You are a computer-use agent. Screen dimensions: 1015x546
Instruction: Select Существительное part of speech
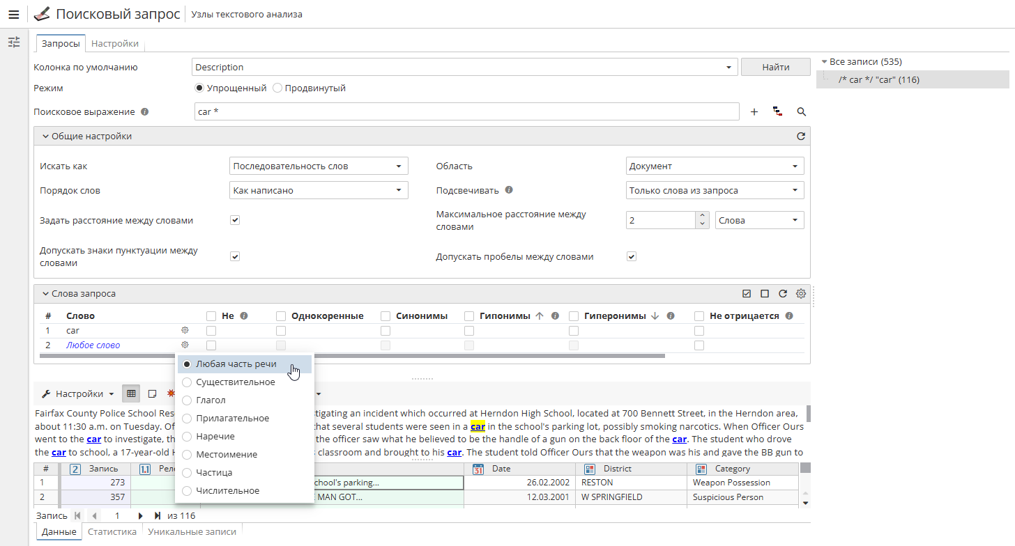click(x=244, y=382)
